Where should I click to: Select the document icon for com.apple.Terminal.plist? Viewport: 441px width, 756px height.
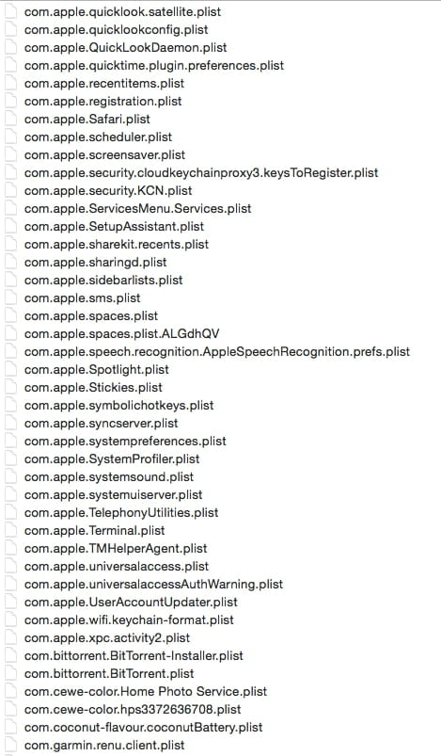pyautogui.click(x=10, y=530)
